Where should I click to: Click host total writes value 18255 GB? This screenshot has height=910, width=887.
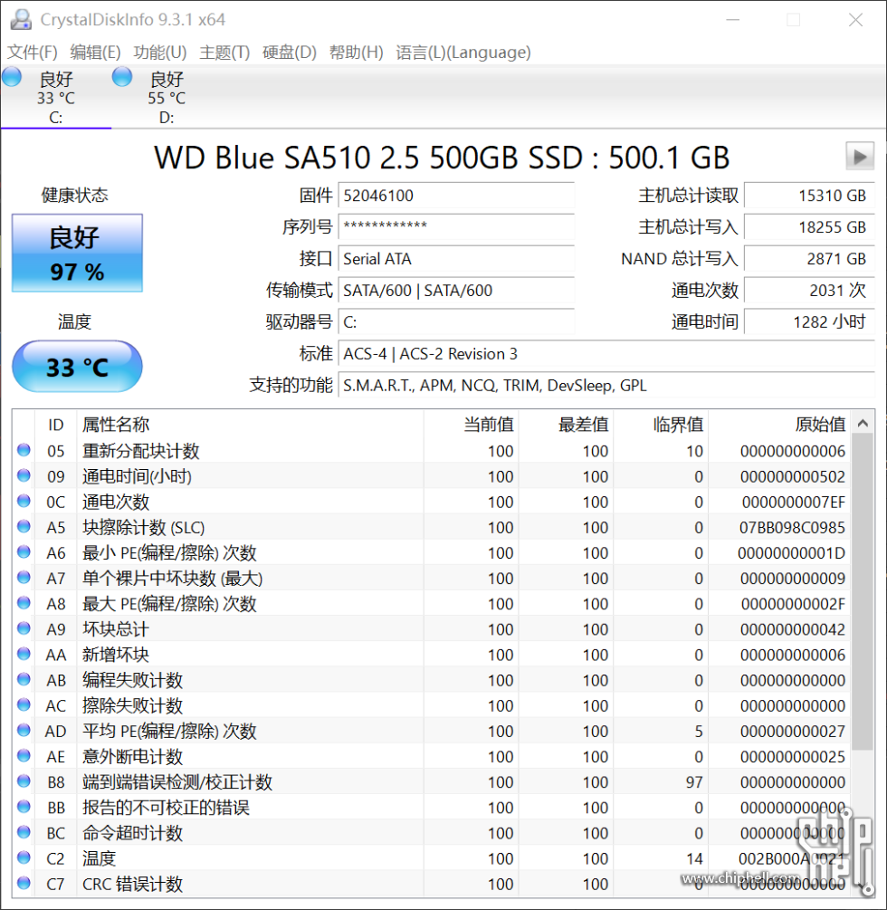point(809,227)
